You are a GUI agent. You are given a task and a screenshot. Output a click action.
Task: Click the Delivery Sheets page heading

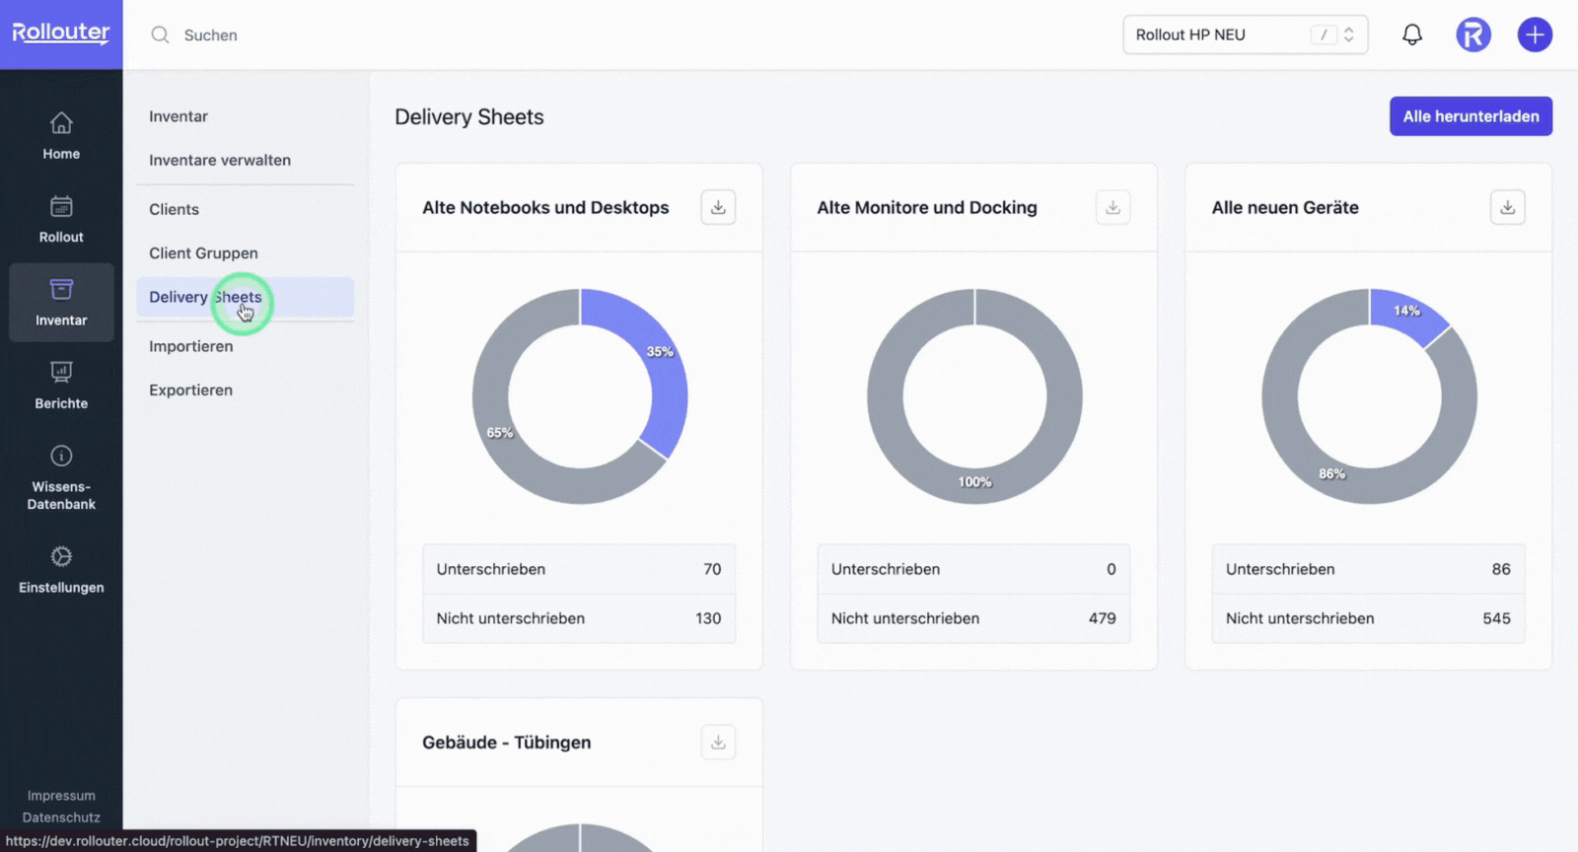469,116
